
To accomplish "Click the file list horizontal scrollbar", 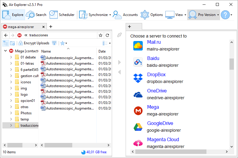I will pos(58,145).
